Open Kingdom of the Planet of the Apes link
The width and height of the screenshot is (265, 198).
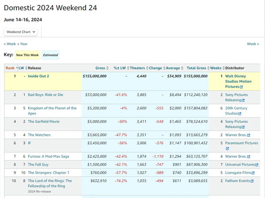pyautogui.click(x=52, y=111)
